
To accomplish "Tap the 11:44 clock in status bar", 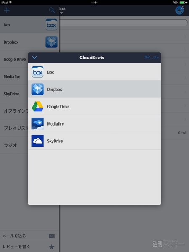I will [x=94, y=3].
